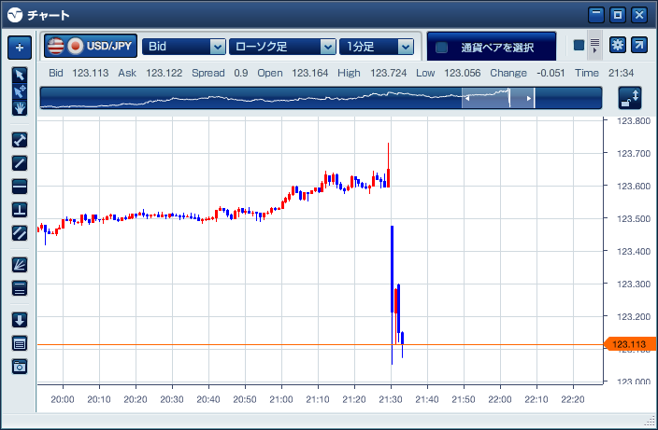Open the Bid price type dropdown

[184, 46]
